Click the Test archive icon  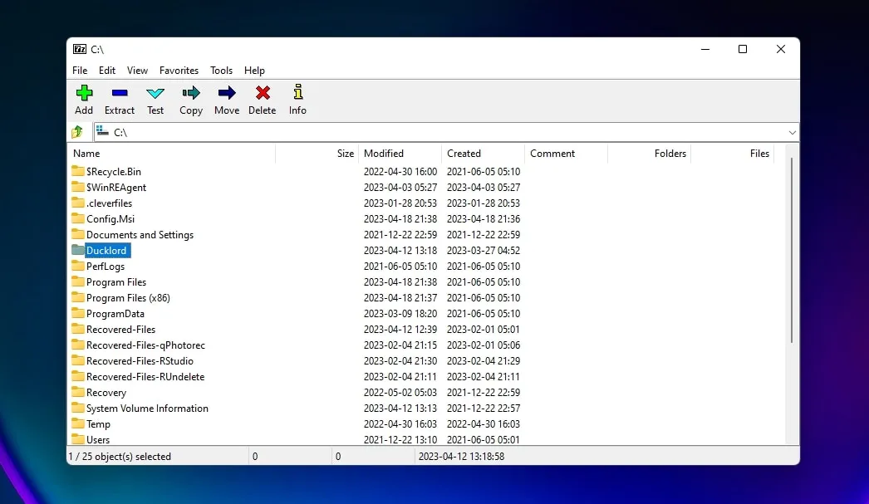[x=155, y=100]
